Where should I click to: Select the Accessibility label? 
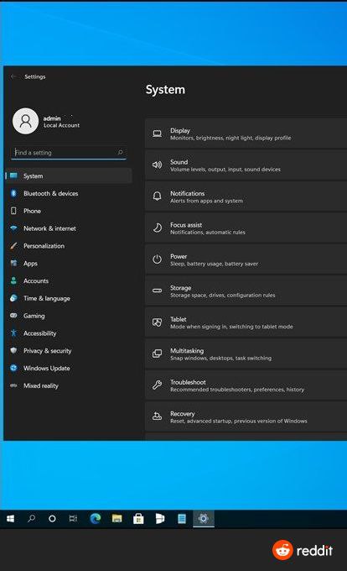click(40, 333)
